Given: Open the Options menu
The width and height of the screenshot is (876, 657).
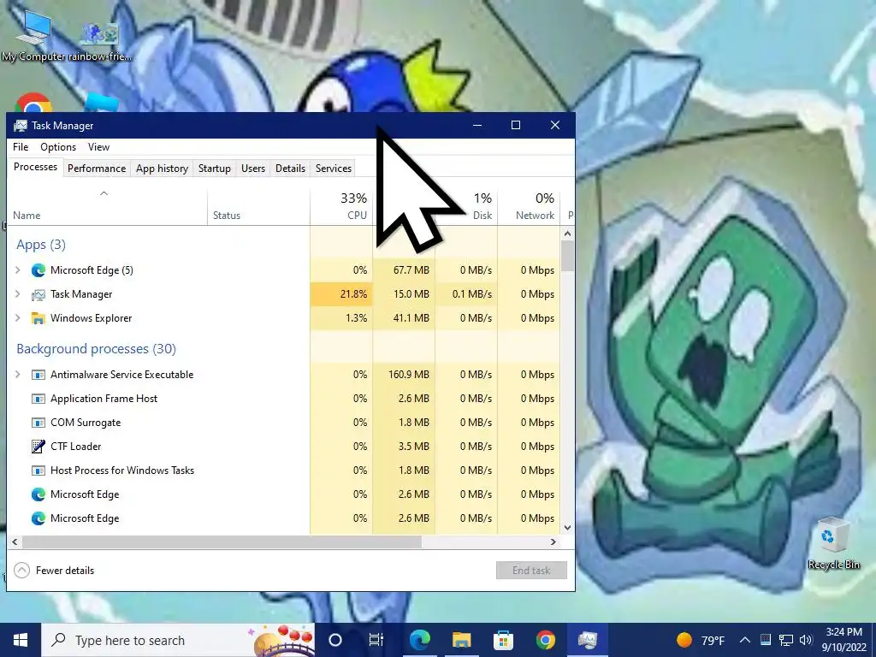Looking at the screenshot, I should click(x=58, y=147).
